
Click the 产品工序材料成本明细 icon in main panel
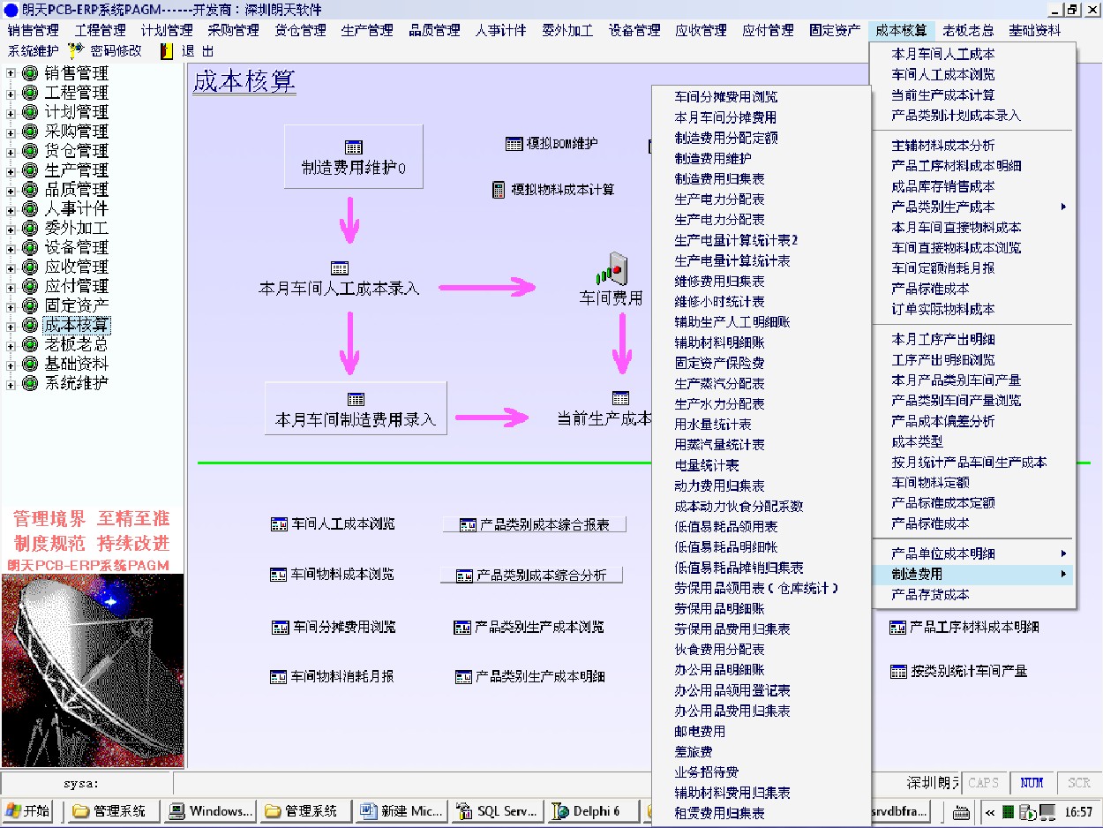pos(897,628)
